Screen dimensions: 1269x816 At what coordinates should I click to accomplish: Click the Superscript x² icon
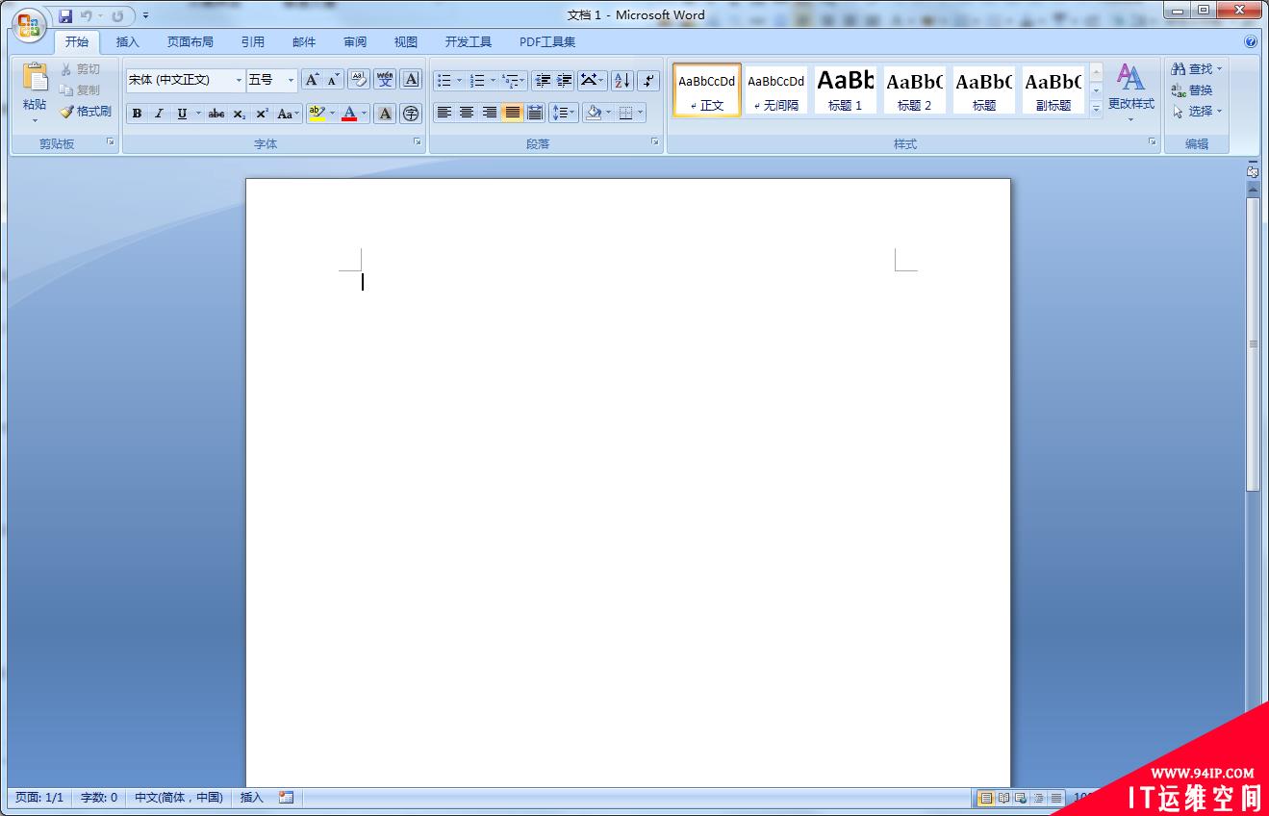click(x=262, y=114)
